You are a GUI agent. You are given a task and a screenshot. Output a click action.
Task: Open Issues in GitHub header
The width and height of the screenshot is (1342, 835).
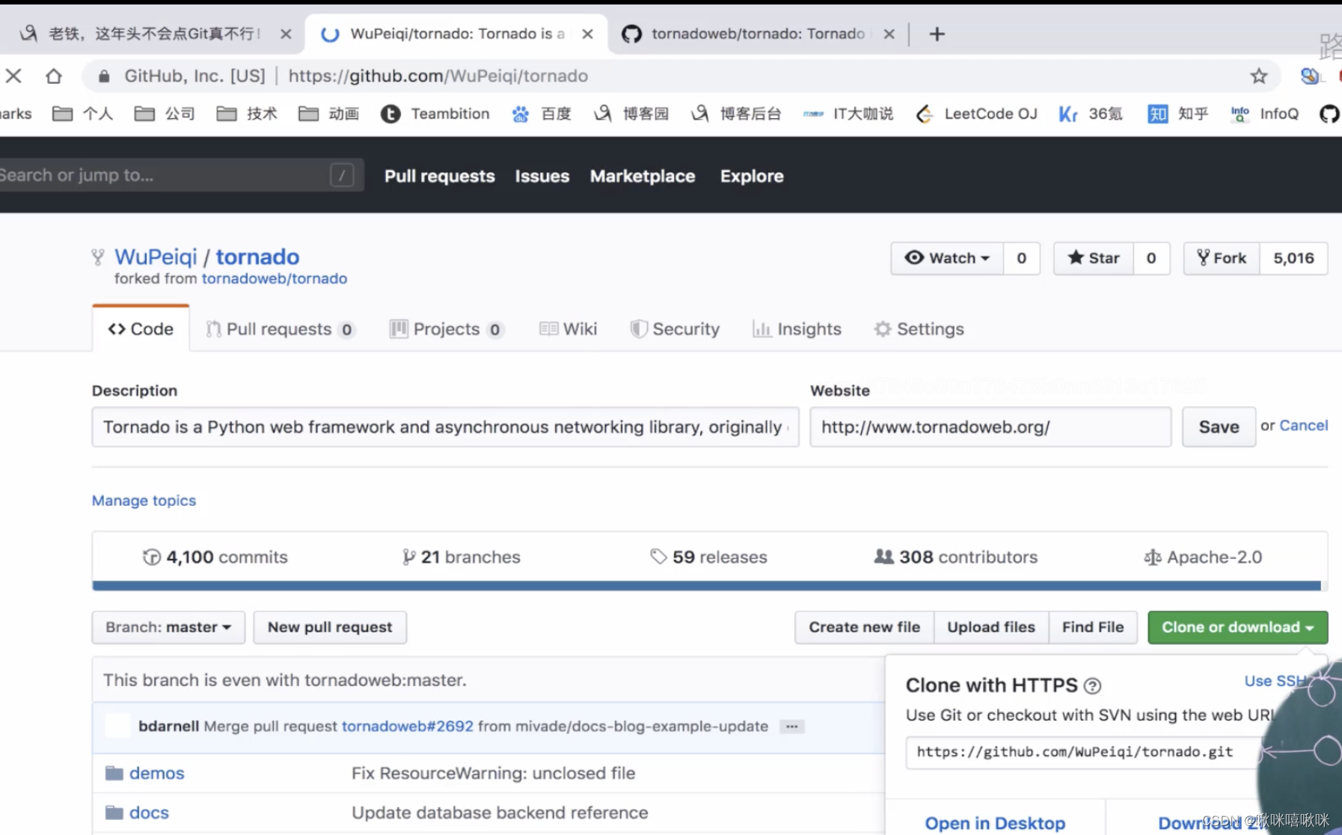click(x=542, y=176)
